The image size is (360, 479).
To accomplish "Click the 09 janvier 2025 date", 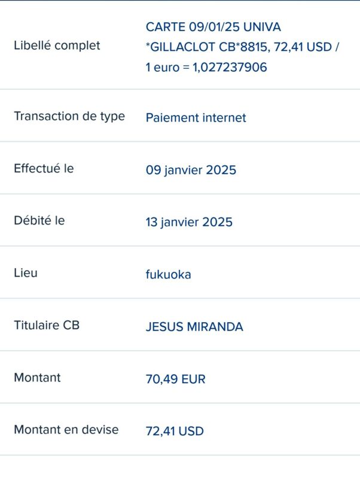I will (x=191, y=170).
